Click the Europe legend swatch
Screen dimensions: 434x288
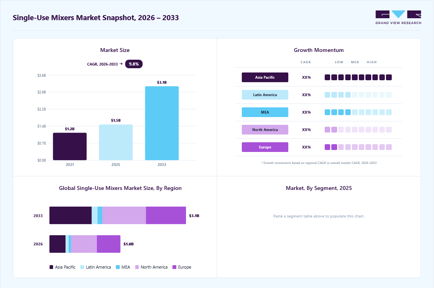pyautogui.click(x=174, y=267)
